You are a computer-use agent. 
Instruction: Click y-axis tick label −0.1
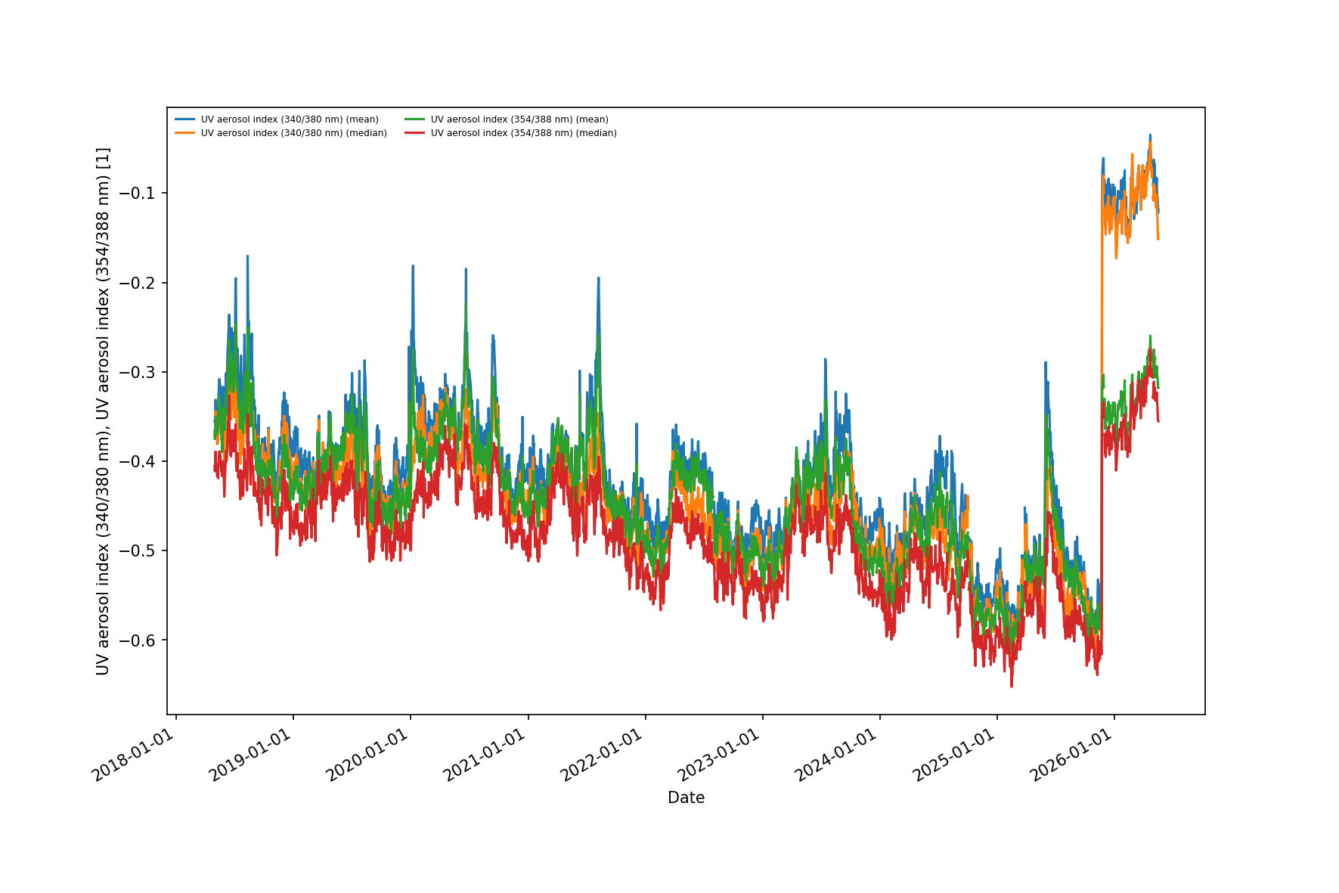(x=138, y=194)
